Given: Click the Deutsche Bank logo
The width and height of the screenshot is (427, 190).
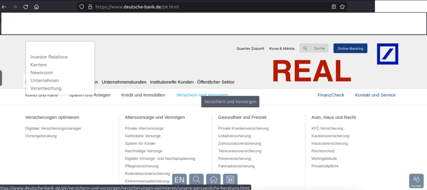Looking at the screenshot, I should click(x=387, y=54).
